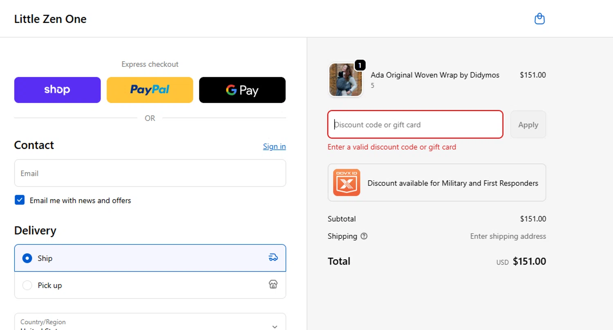
Task: Click Discount available for Military and First Responders
Action: 437,182
